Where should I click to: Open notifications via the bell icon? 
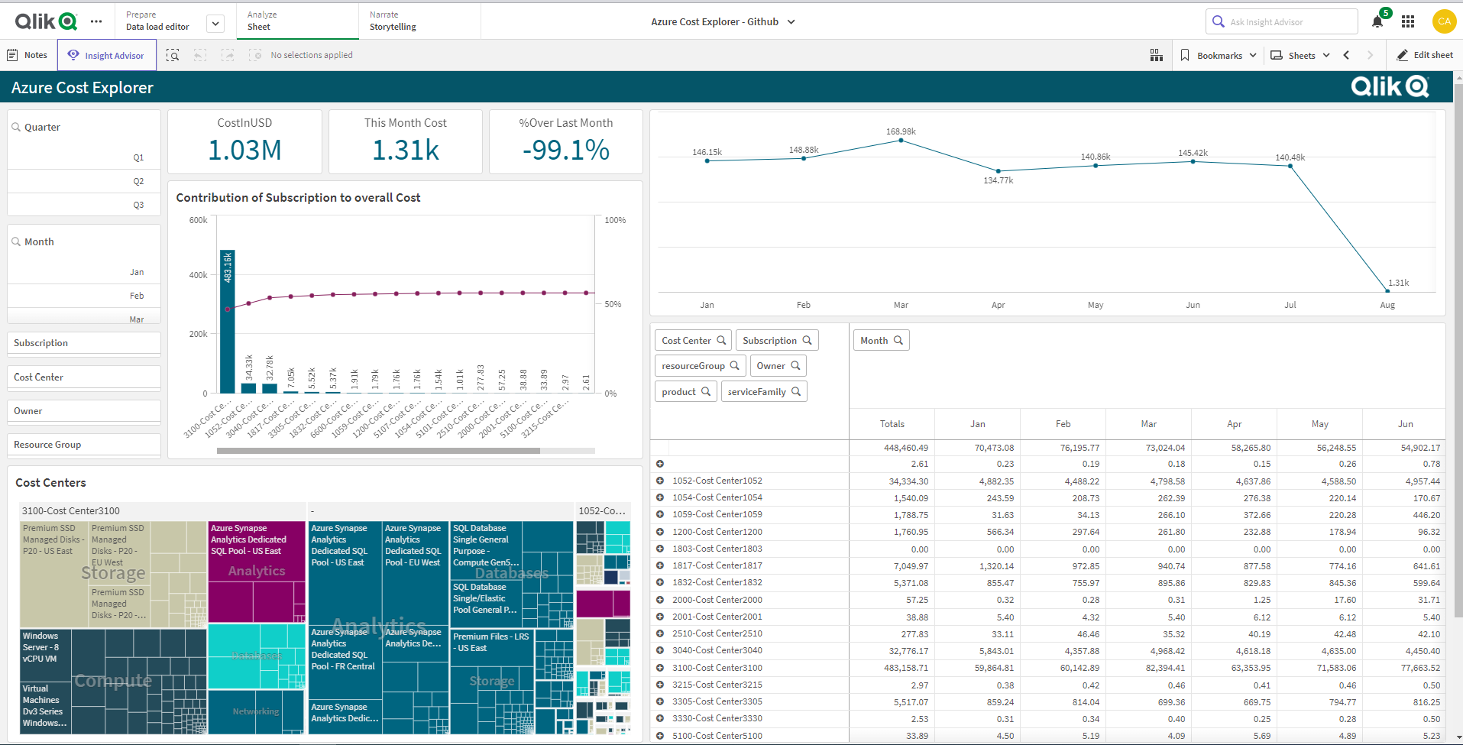coord(1376,21)
